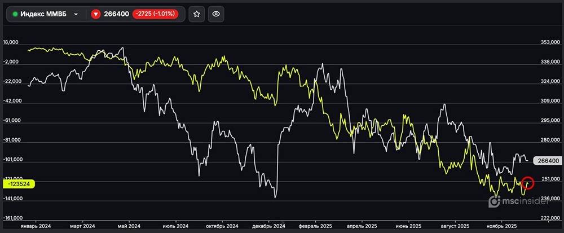564x233 pixels.
Task: Open the Индекс ММВБ dropdown chevron
Action: 76,14
